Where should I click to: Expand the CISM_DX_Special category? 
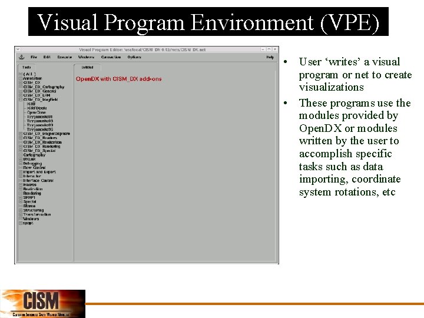pyautogui.click(x=21, y=151)
